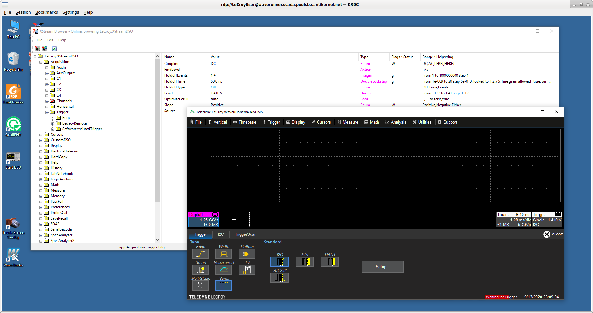Click the Waiting for Trigger status text
Screen dimensions: 593x313
[x=501, y=297]
